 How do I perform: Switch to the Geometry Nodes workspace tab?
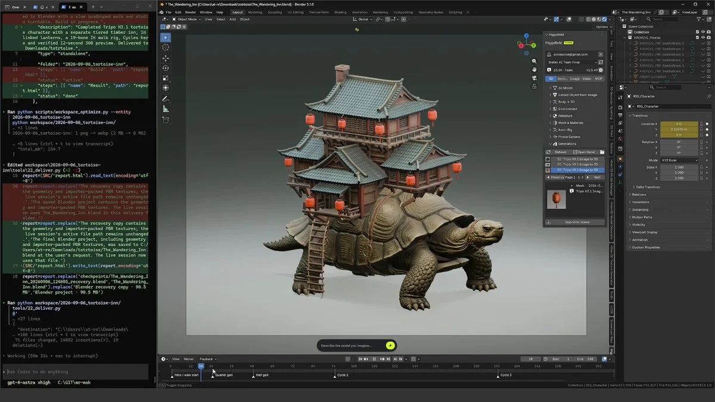pyautogui.click(x=431, y=12)
